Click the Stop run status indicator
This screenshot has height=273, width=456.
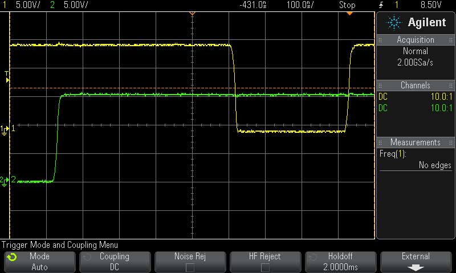pos(347,5)
